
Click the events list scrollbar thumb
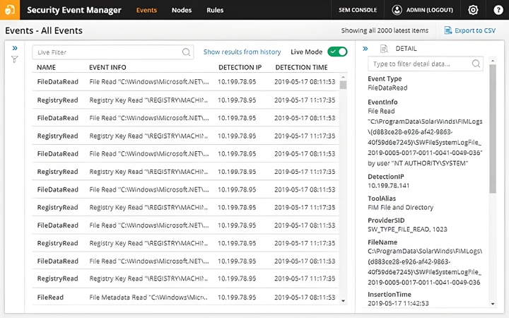(343, 85)
